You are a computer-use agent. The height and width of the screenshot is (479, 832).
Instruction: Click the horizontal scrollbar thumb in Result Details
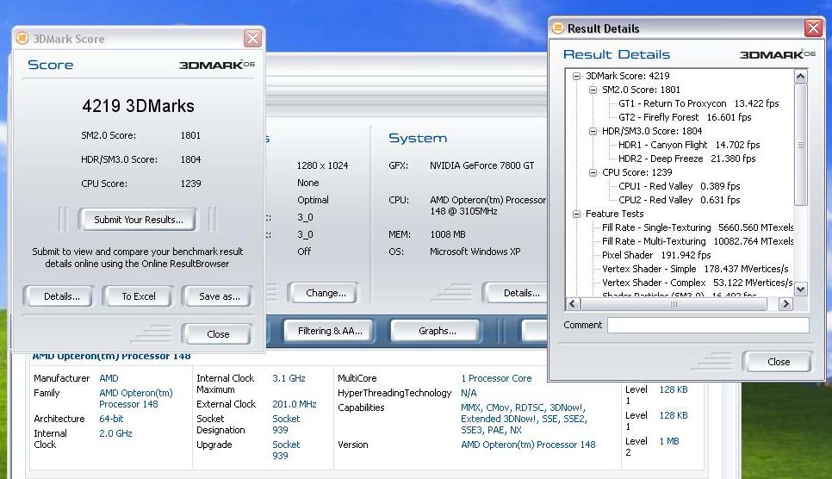[674, 304]
